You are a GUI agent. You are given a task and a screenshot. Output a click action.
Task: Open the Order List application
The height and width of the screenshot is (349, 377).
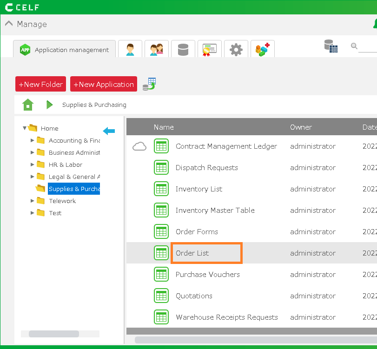192,253
